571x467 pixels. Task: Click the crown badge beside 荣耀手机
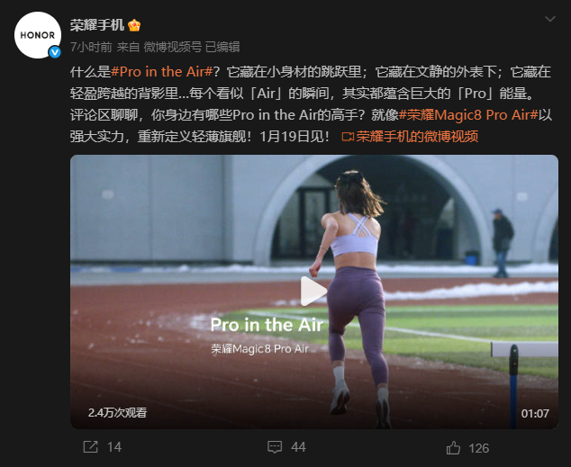pos(134,25)
